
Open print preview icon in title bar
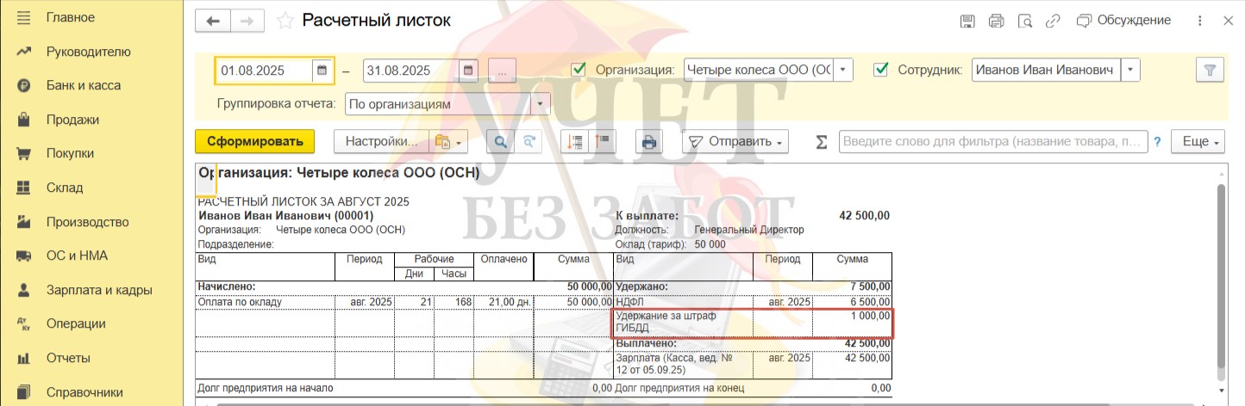click(1024, 20)
